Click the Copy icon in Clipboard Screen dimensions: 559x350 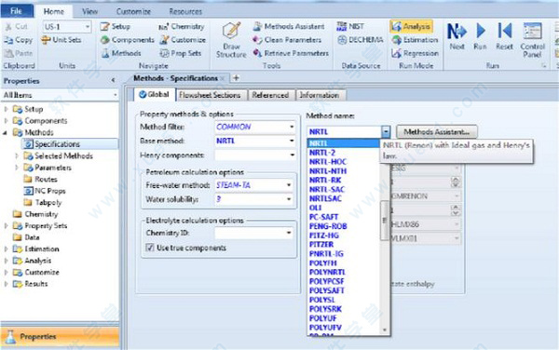(x=8, y=40)
